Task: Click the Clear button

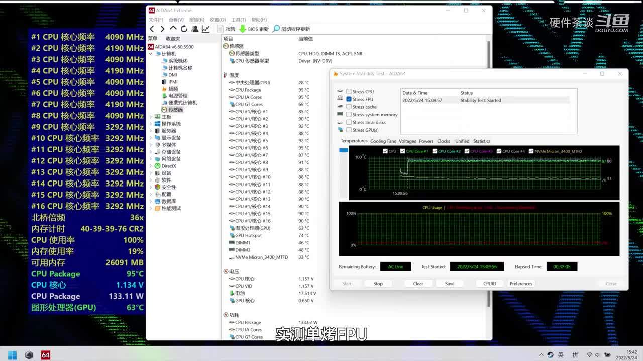Action: pos(418,284)
